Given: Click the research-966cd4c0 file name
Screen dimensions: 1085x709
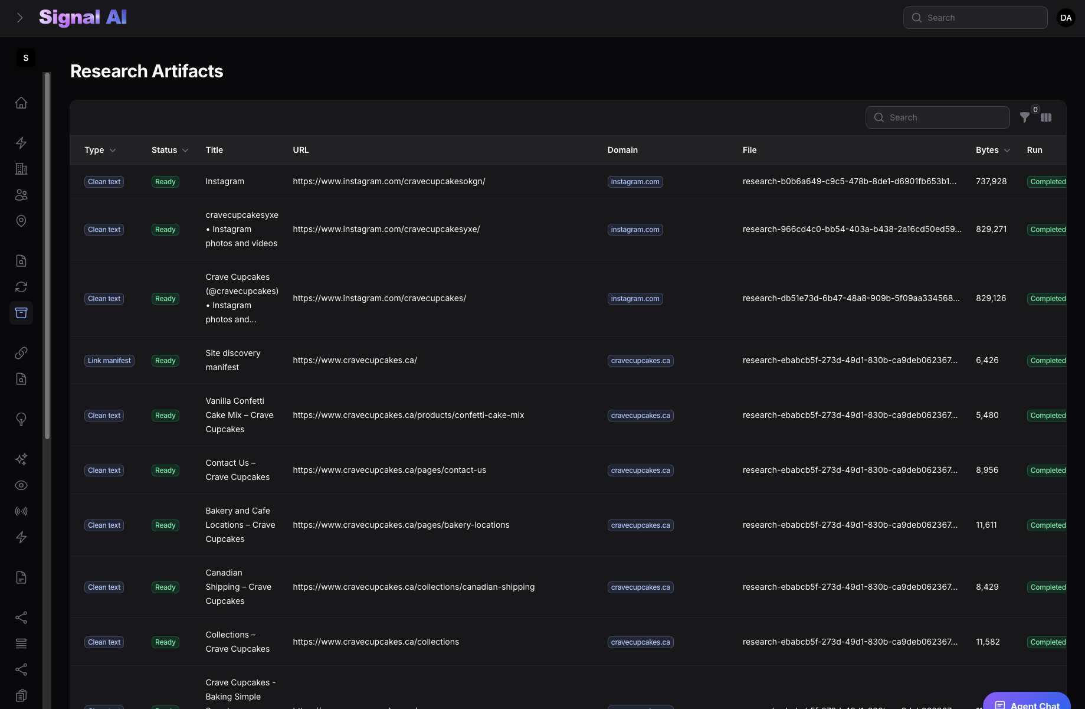Looking at the screenshot, I should (852, 229).
